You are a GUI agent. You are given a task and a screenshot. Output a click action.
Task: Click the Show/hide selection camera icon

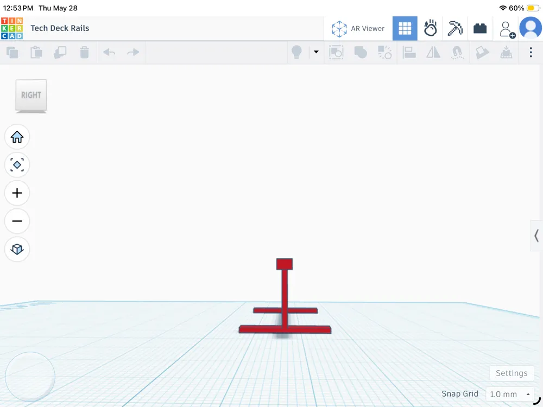(336, 52)
